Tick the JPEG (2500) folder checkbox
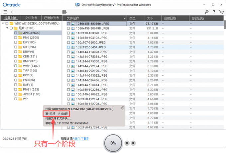Viewport: 226px width, 153px height. click(x=16, y=33)
